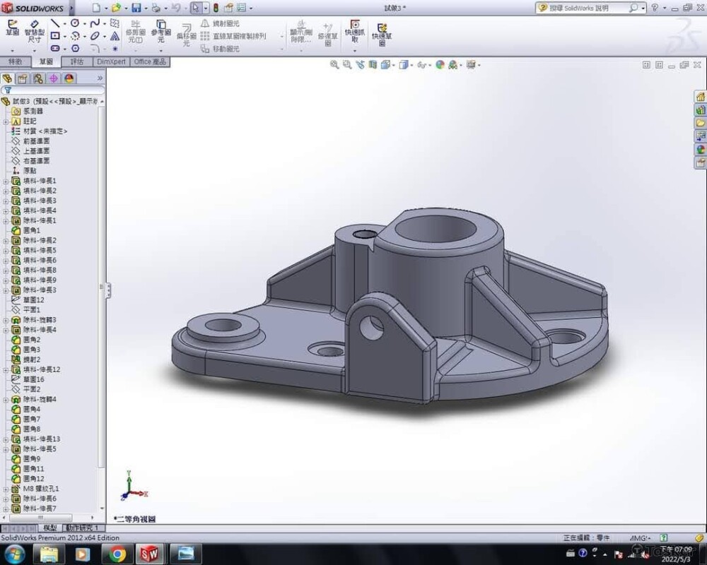707x565 pixels.
Task: Toggle the Rebuild traffic light icon
Action: (215, 8)
